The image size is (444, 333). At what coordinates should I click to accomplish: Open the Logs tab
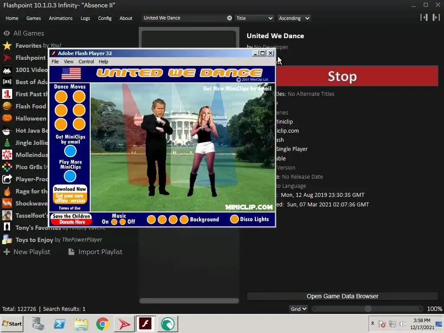(85, 18)
